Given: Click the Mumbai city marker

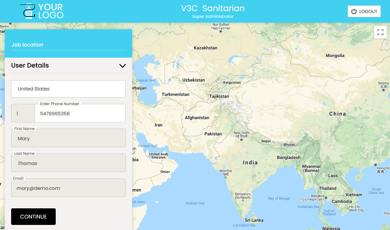Looking at the screenshot, I should (226, 177).
